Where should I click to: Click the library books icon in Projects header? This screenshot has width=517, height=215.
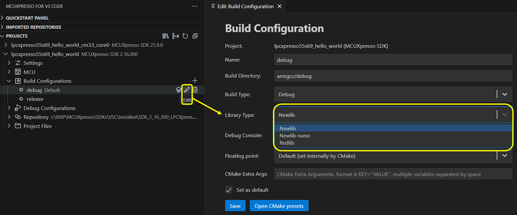point(166,36)
